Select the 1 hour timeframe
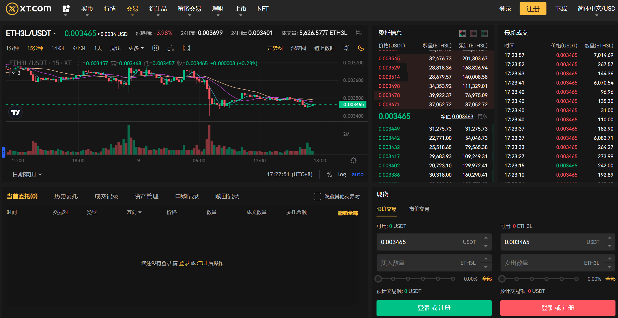This screenshot has width=618, height=318. 58,48
